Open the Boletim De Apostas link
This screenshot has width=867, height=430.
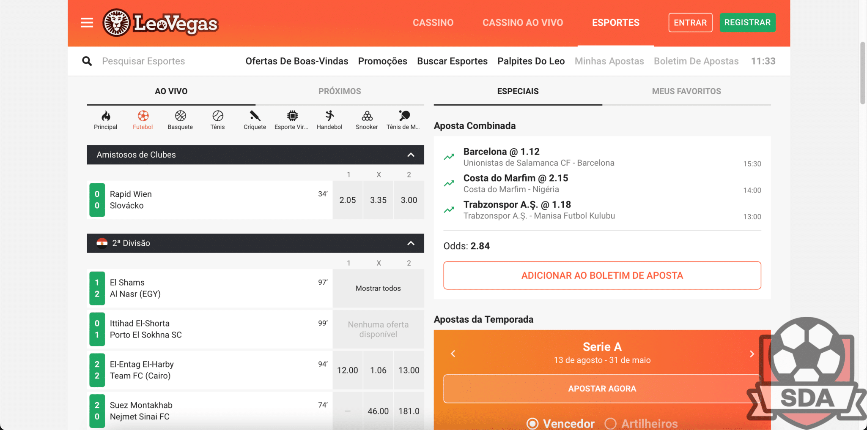tap(696, 61)
